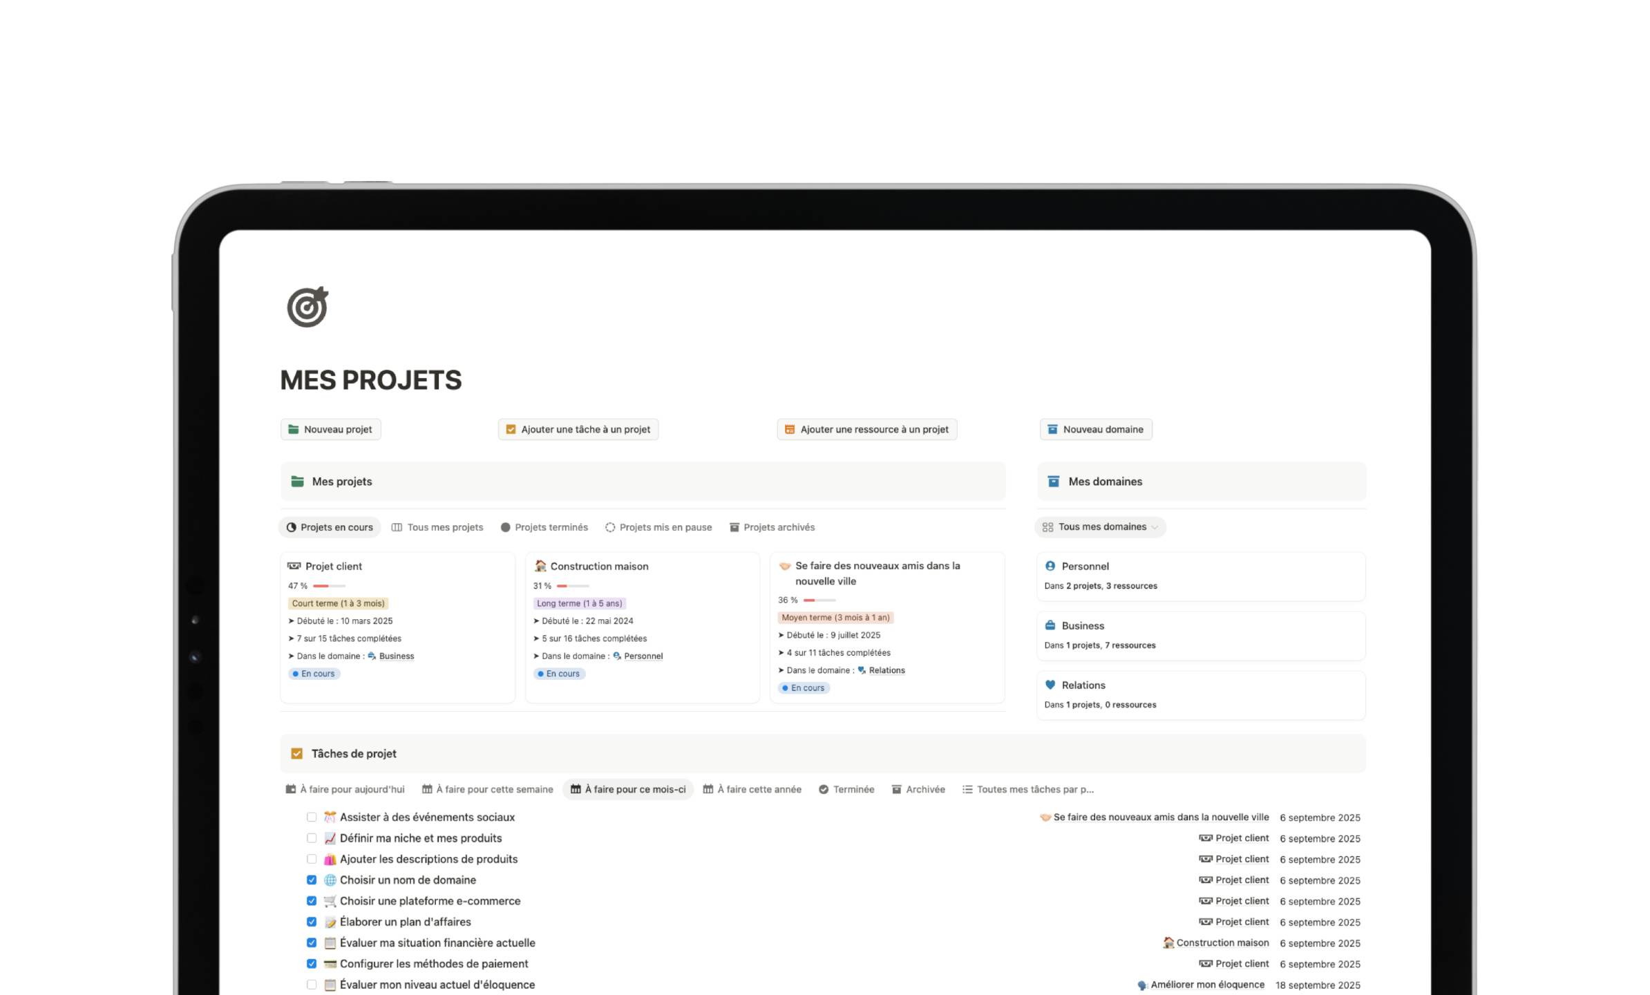This screenshot has height=995, width=1650.
Task: Open the Améliorer mon éloquence project link
Action: pyautogui.click(x=1206, y=984)
